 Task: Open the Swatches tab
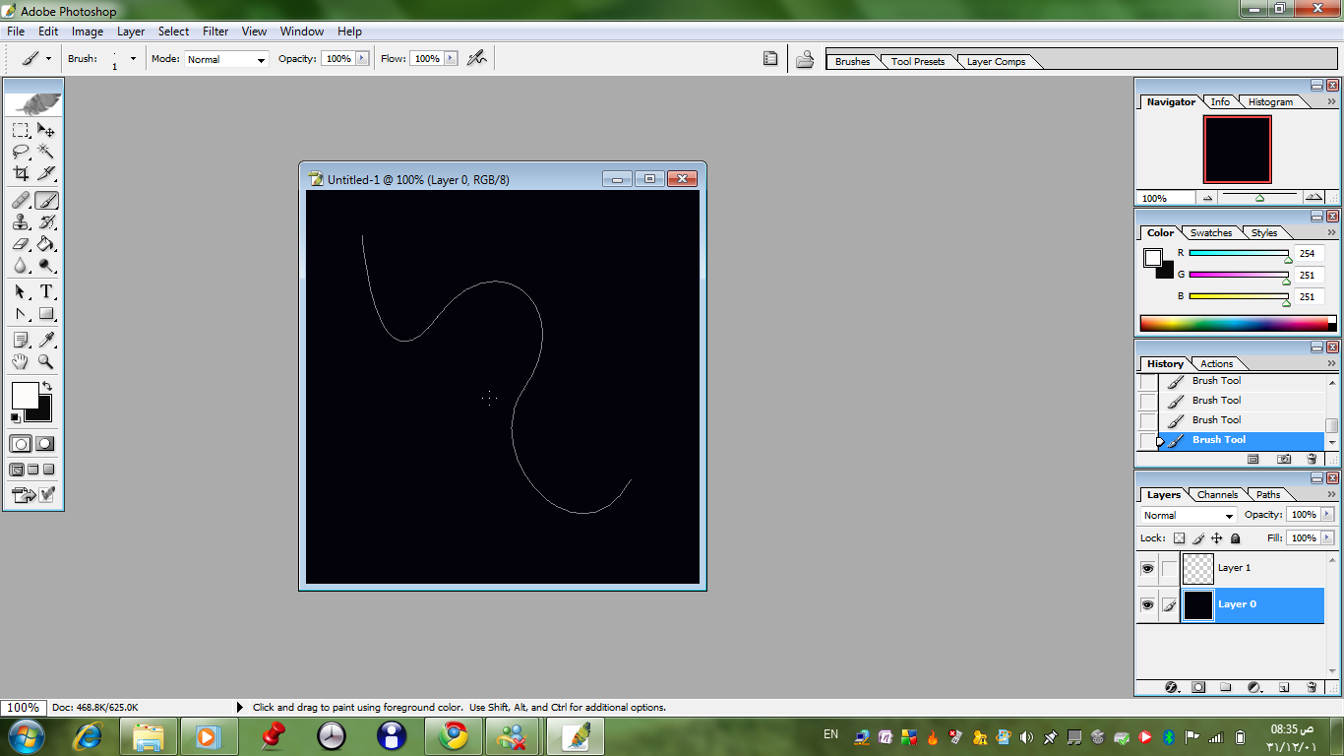tap(1210, 233)
